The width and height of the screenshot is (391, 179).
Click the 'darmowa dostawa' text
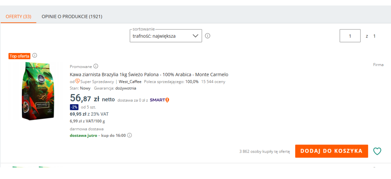(87, 129)
